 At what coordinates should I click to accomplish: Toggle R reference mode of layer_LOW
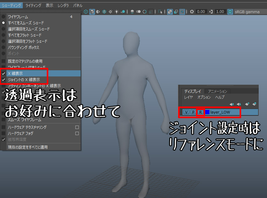click(x=201, y=112)
